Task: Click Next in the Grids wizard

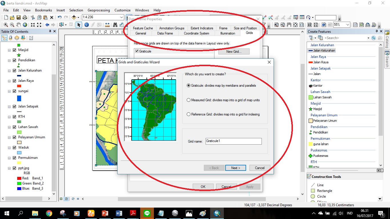Action: (235, 168)
